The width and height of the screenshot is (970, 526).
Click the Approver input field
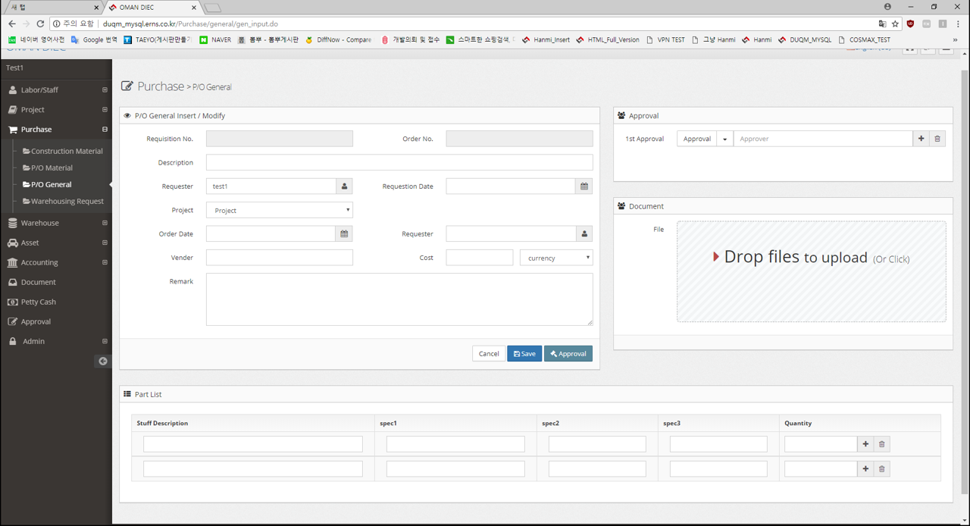823,139
